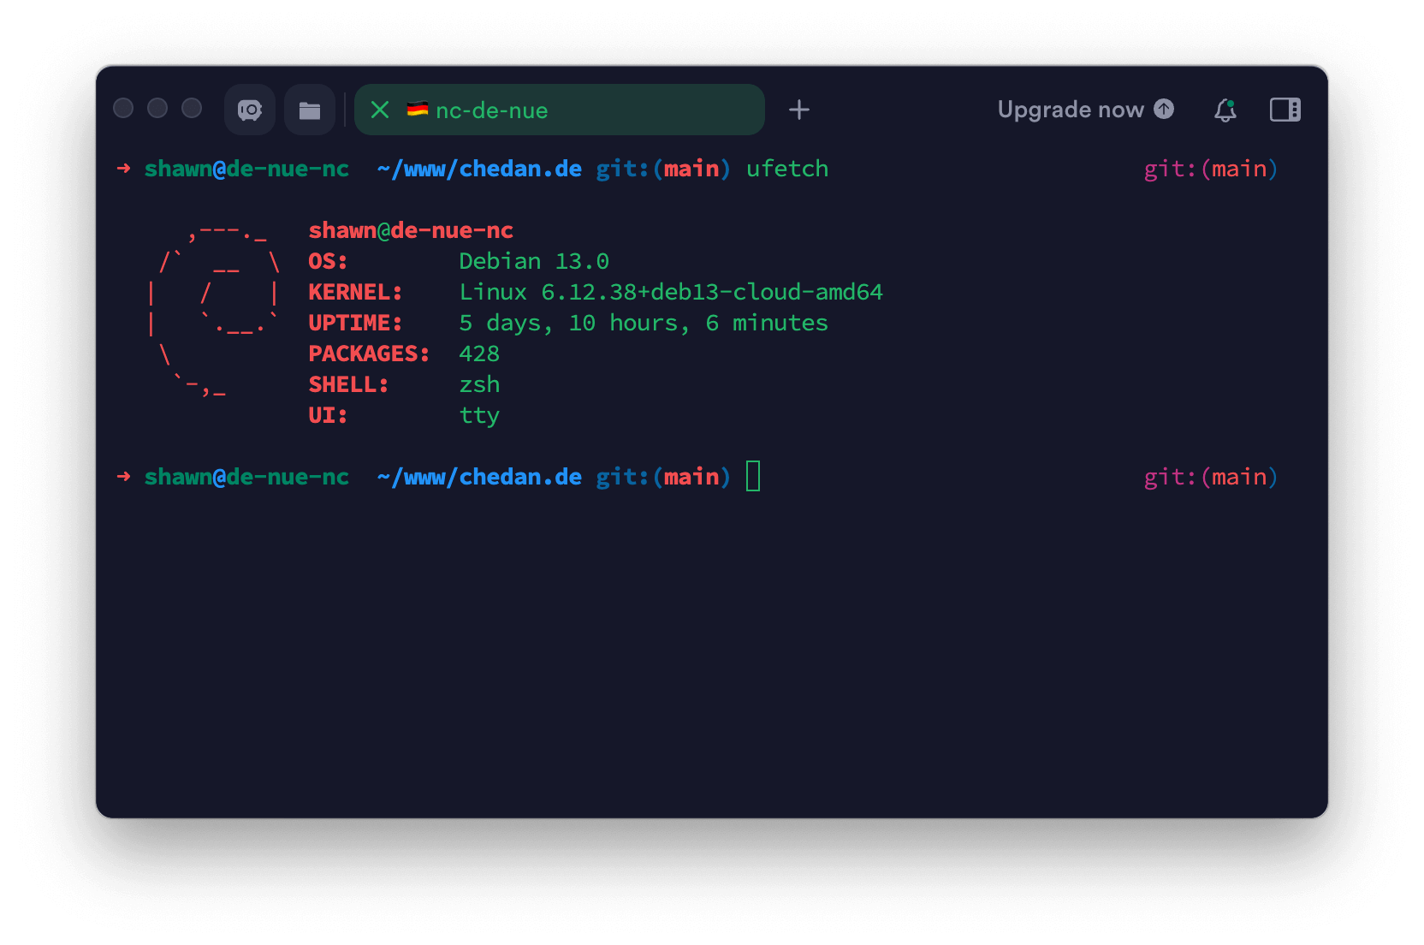Click the German flag icon on the tab
This screenshot has height=945, width=1424.
(417, 110)
